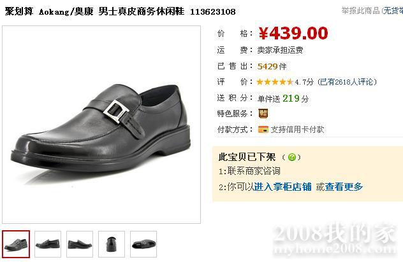Click the 5429 sold count
The image size is (403, 262).
(268, 66)
